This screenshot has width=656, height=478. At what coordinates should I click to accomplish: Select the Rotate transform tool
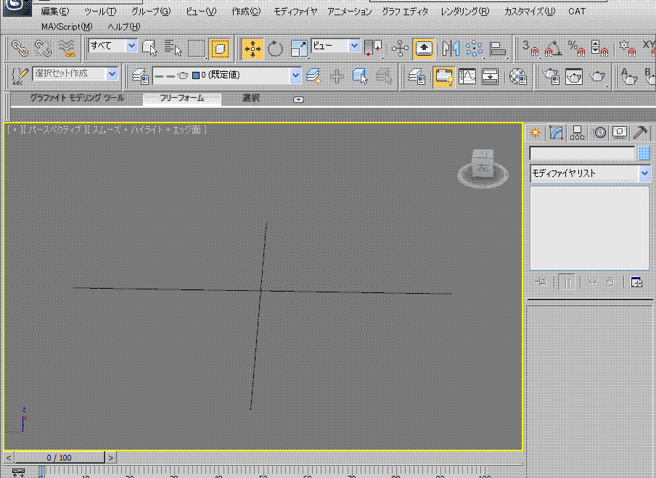(275, 49)
